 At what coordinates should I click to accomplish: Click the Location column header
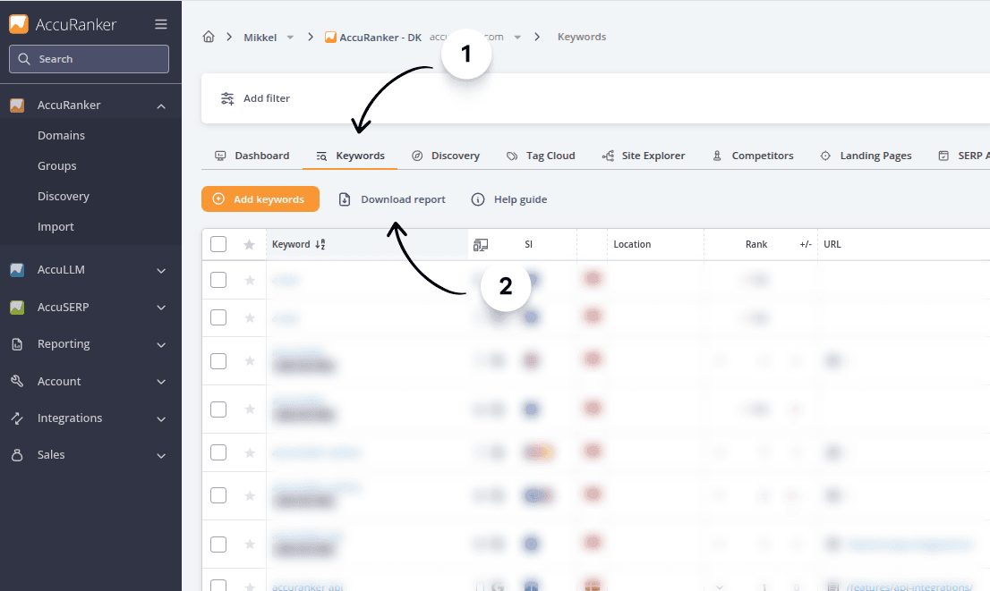click(632, 245)
